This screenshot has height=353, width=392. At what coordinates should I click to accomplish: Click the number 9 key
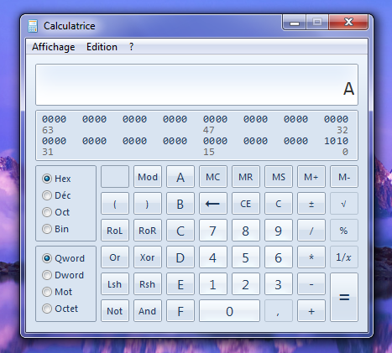279,231
